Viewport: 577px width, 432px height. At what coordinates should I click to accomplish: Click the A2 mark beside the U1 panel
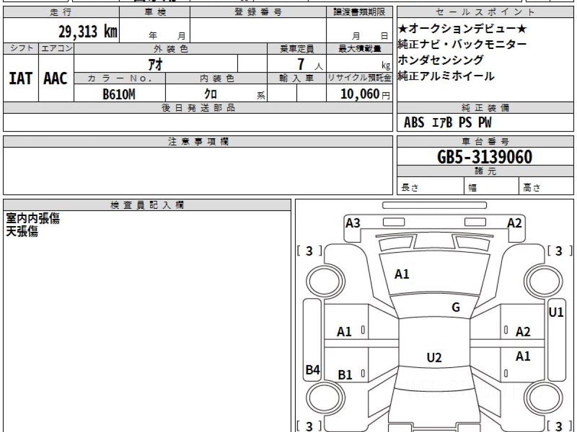[x=523, y=332]
